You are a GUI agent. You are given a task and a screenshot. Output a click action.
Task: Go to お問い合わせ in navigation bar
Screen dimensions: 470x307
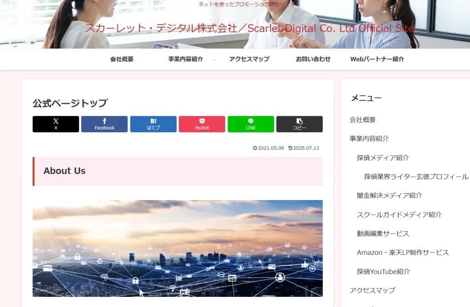click(x=313, y=59)
